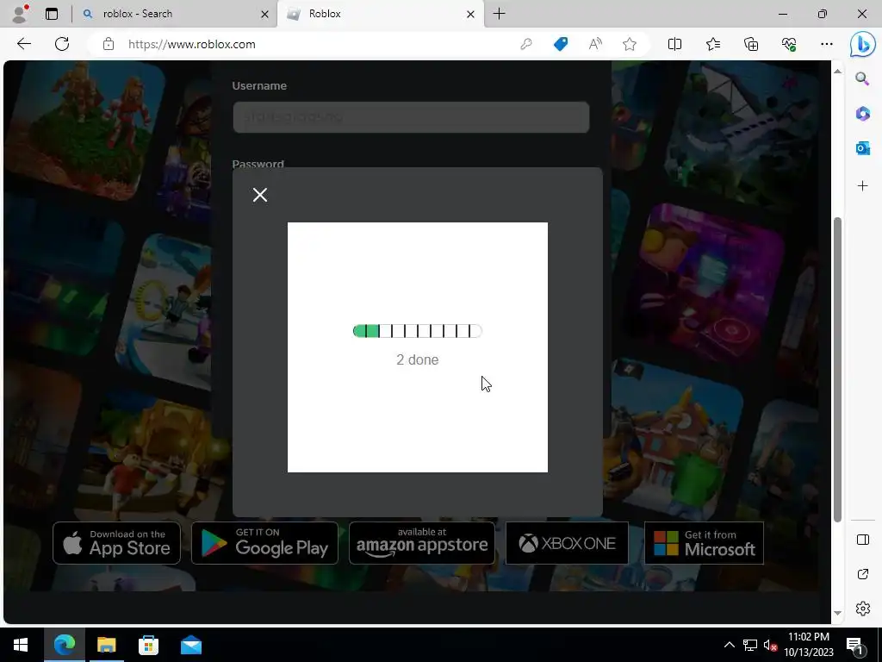This screenshot has height=662, width=882.
Task: Click the Username input field
Action: (411, 117)
